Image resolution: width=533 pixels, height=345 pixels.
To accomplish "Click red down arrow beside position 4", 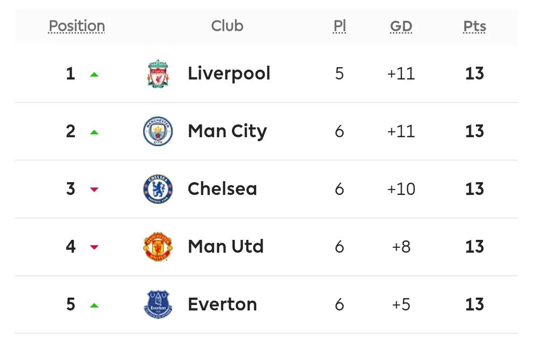I will (94, 247).
